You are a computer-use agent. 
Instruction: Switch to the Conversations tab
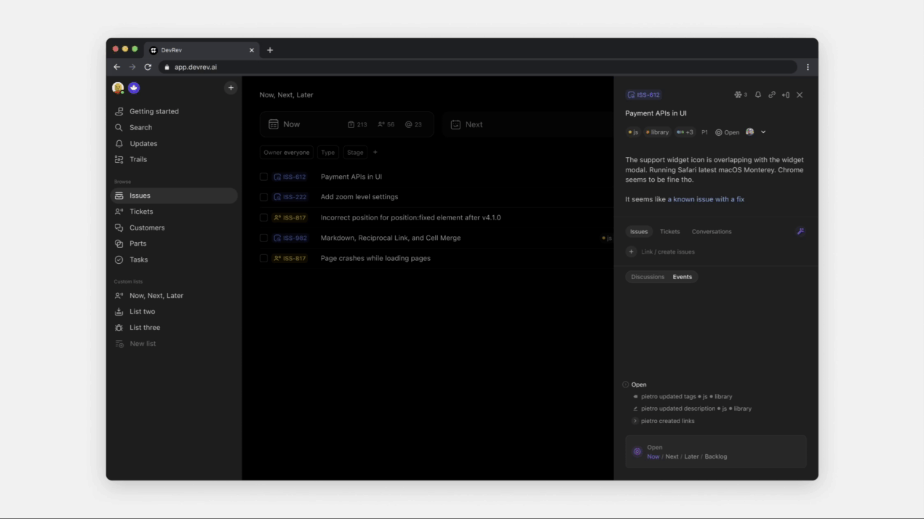click(x=712, y=232)
